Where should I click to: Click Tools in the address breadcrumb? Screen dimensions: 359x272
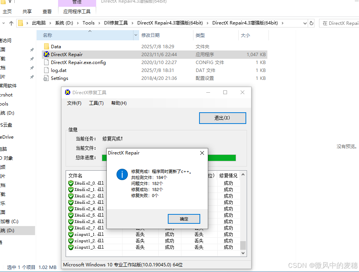pyautogui.click(x=89, y=23)
